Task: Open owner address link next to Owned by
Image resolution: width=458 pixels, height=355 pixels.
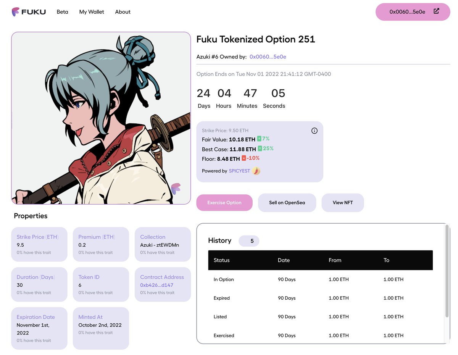Action: tap(268, 56)
